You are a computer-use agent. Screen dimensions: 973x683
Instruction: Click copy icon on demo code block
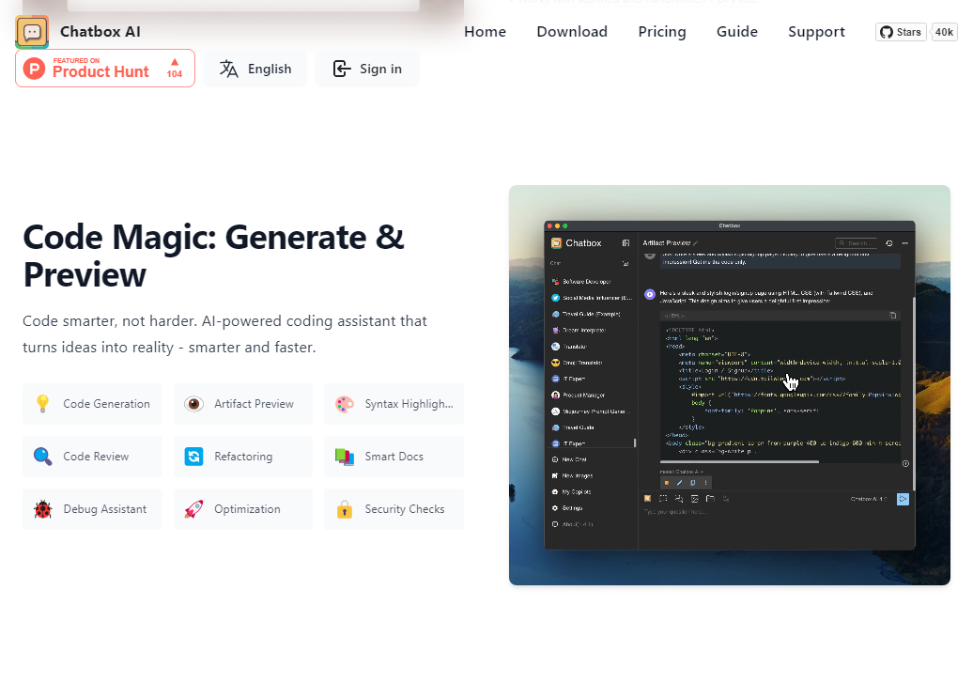893,316
